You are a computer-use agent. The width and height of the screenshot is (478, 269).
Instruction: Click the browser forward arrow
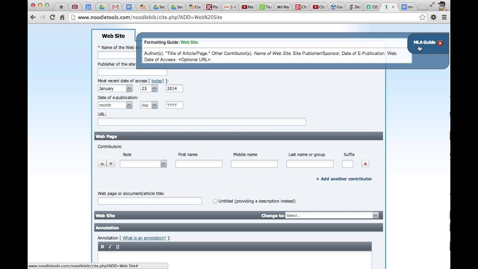[43, 17]
